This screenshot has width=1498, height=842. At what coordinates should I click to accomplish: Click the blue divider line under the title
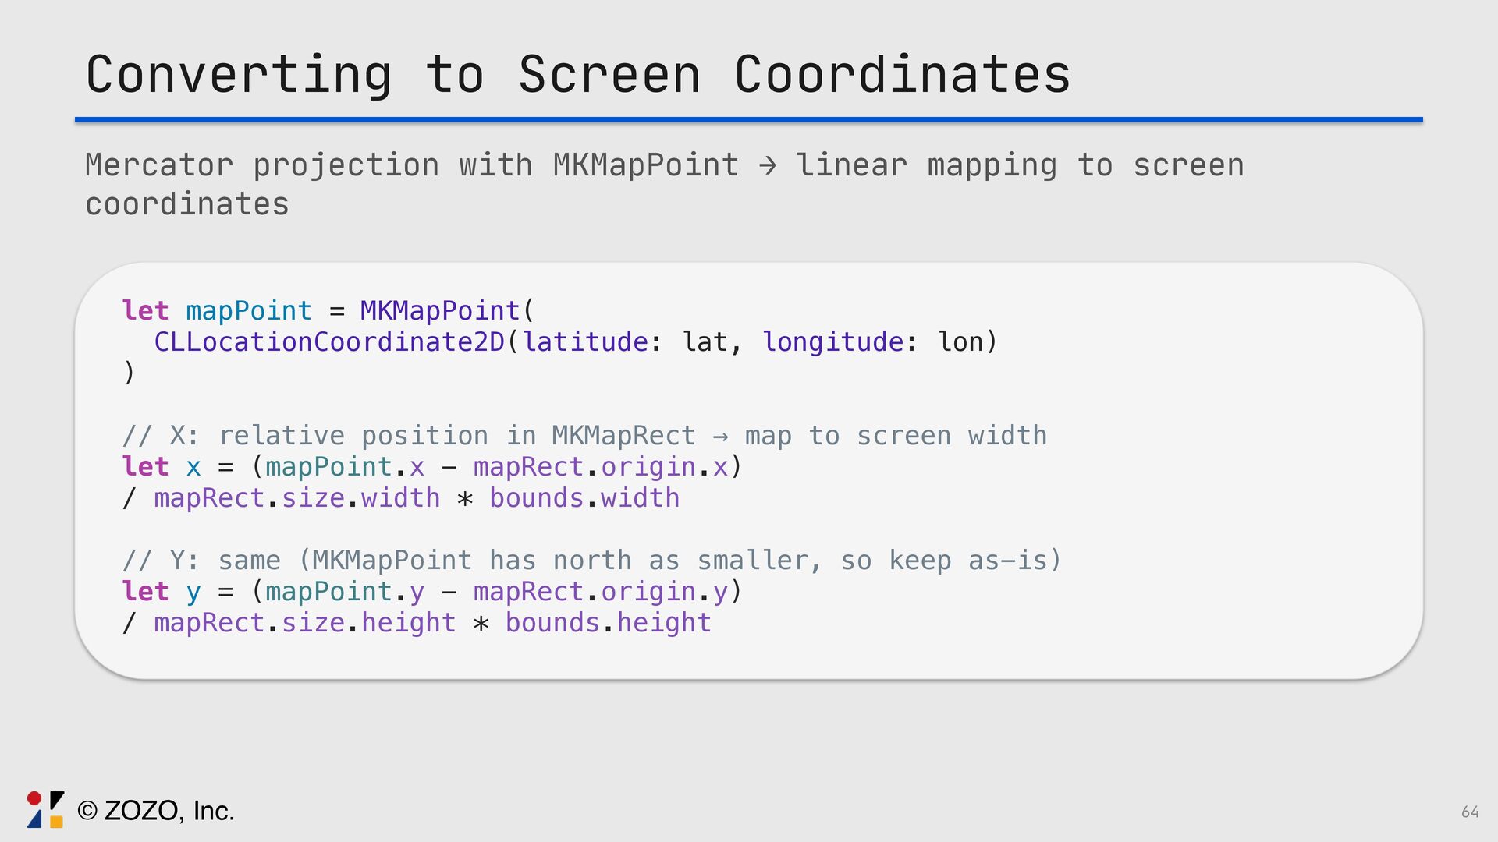pyautogui.click(x=749, y=120)
